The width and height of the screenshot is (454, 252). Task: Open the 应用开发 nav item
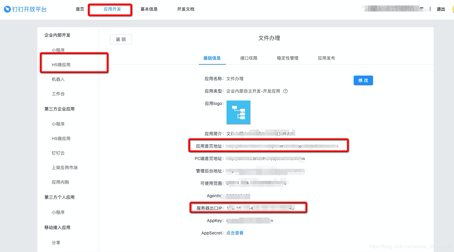[112, 9]
